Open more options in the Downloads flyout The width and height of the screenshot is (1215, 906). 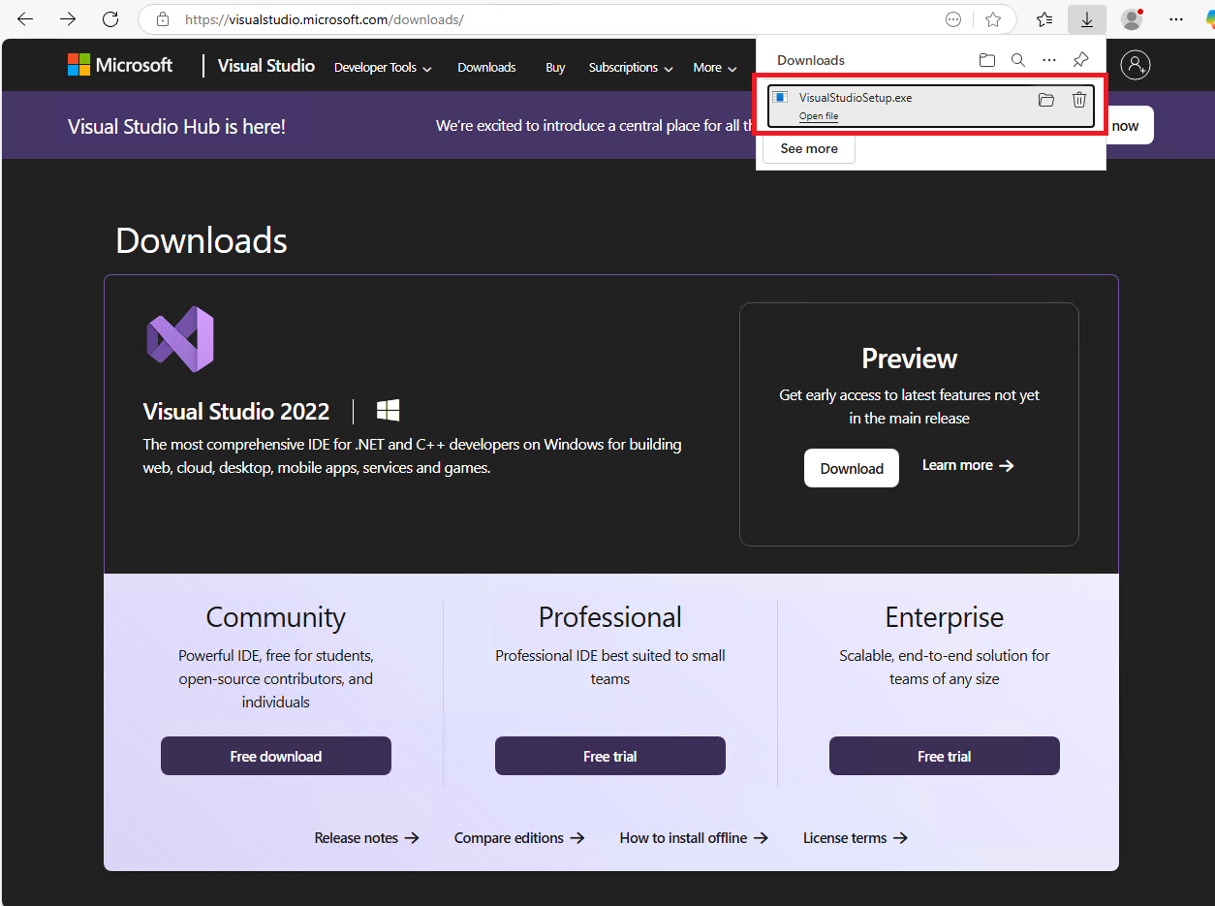(1049, 60)
